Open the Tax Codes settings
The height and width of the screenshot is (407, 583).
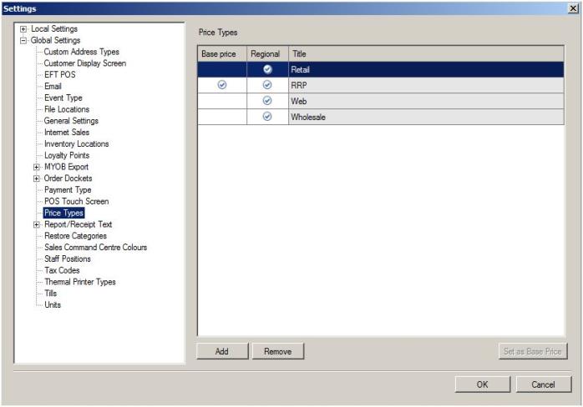(x=62, y=270)
